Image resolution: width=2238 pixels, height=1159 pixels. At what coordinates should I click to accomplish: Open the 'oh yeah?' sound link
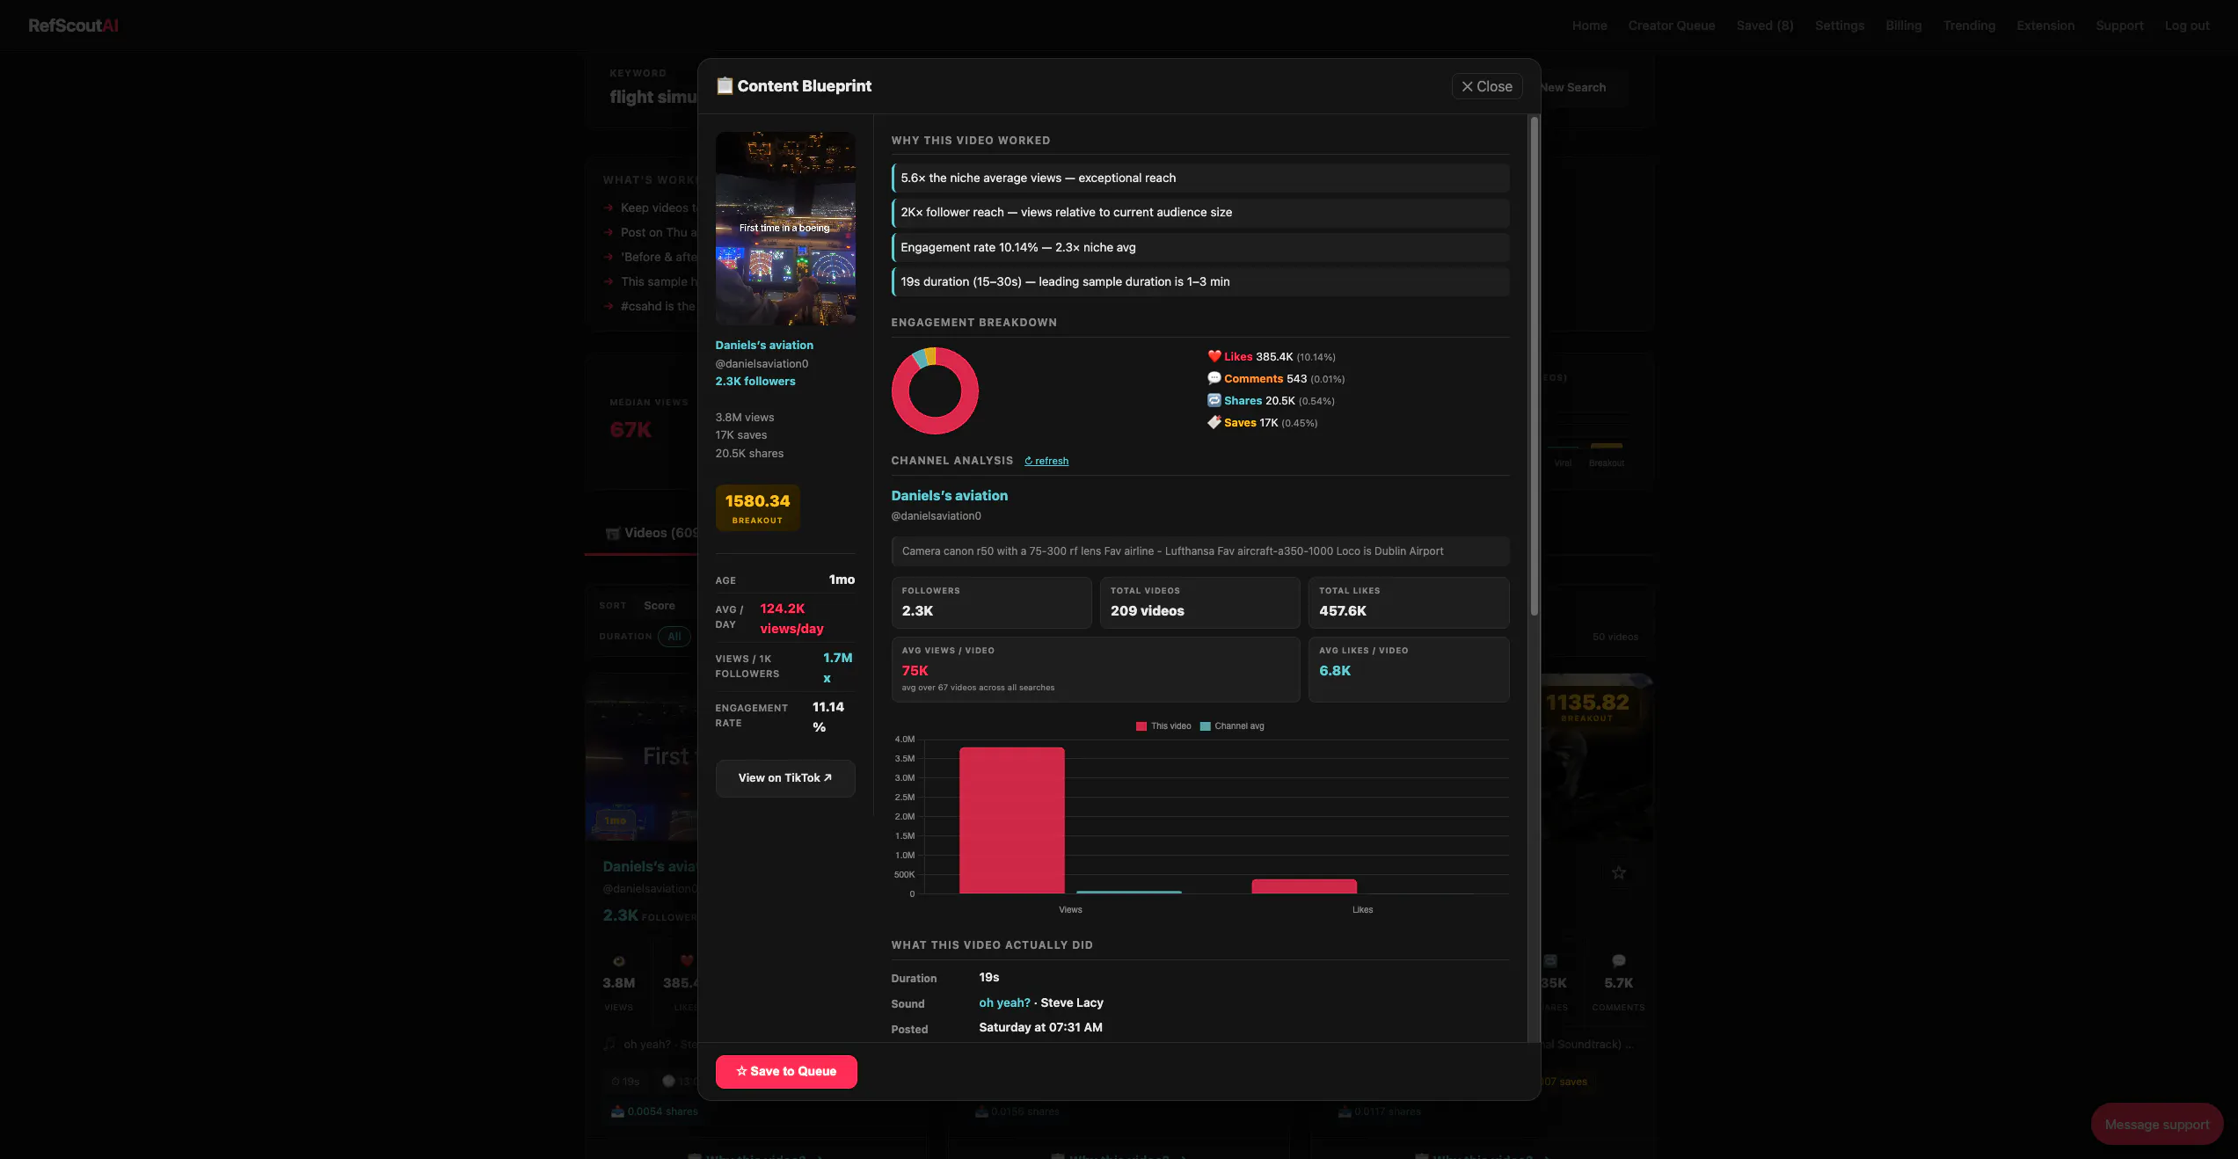[1004, 1002]
